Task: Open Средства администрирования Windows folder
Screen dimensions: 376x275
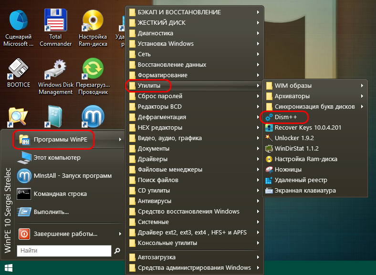Action: [195, 268]
